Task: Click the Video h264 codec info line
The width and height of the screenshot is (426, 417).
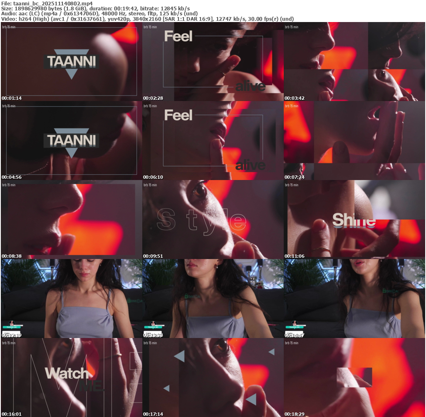Action: (x=147, y=19)
